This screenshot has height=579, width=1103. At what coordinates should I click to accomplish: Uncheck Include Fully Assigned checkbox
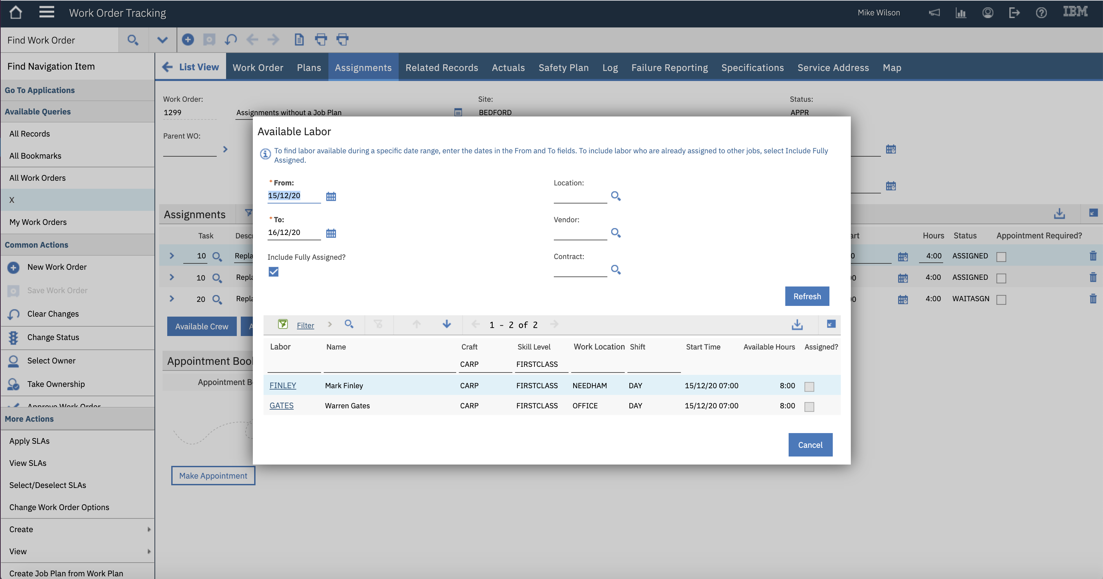pos(273,272)
